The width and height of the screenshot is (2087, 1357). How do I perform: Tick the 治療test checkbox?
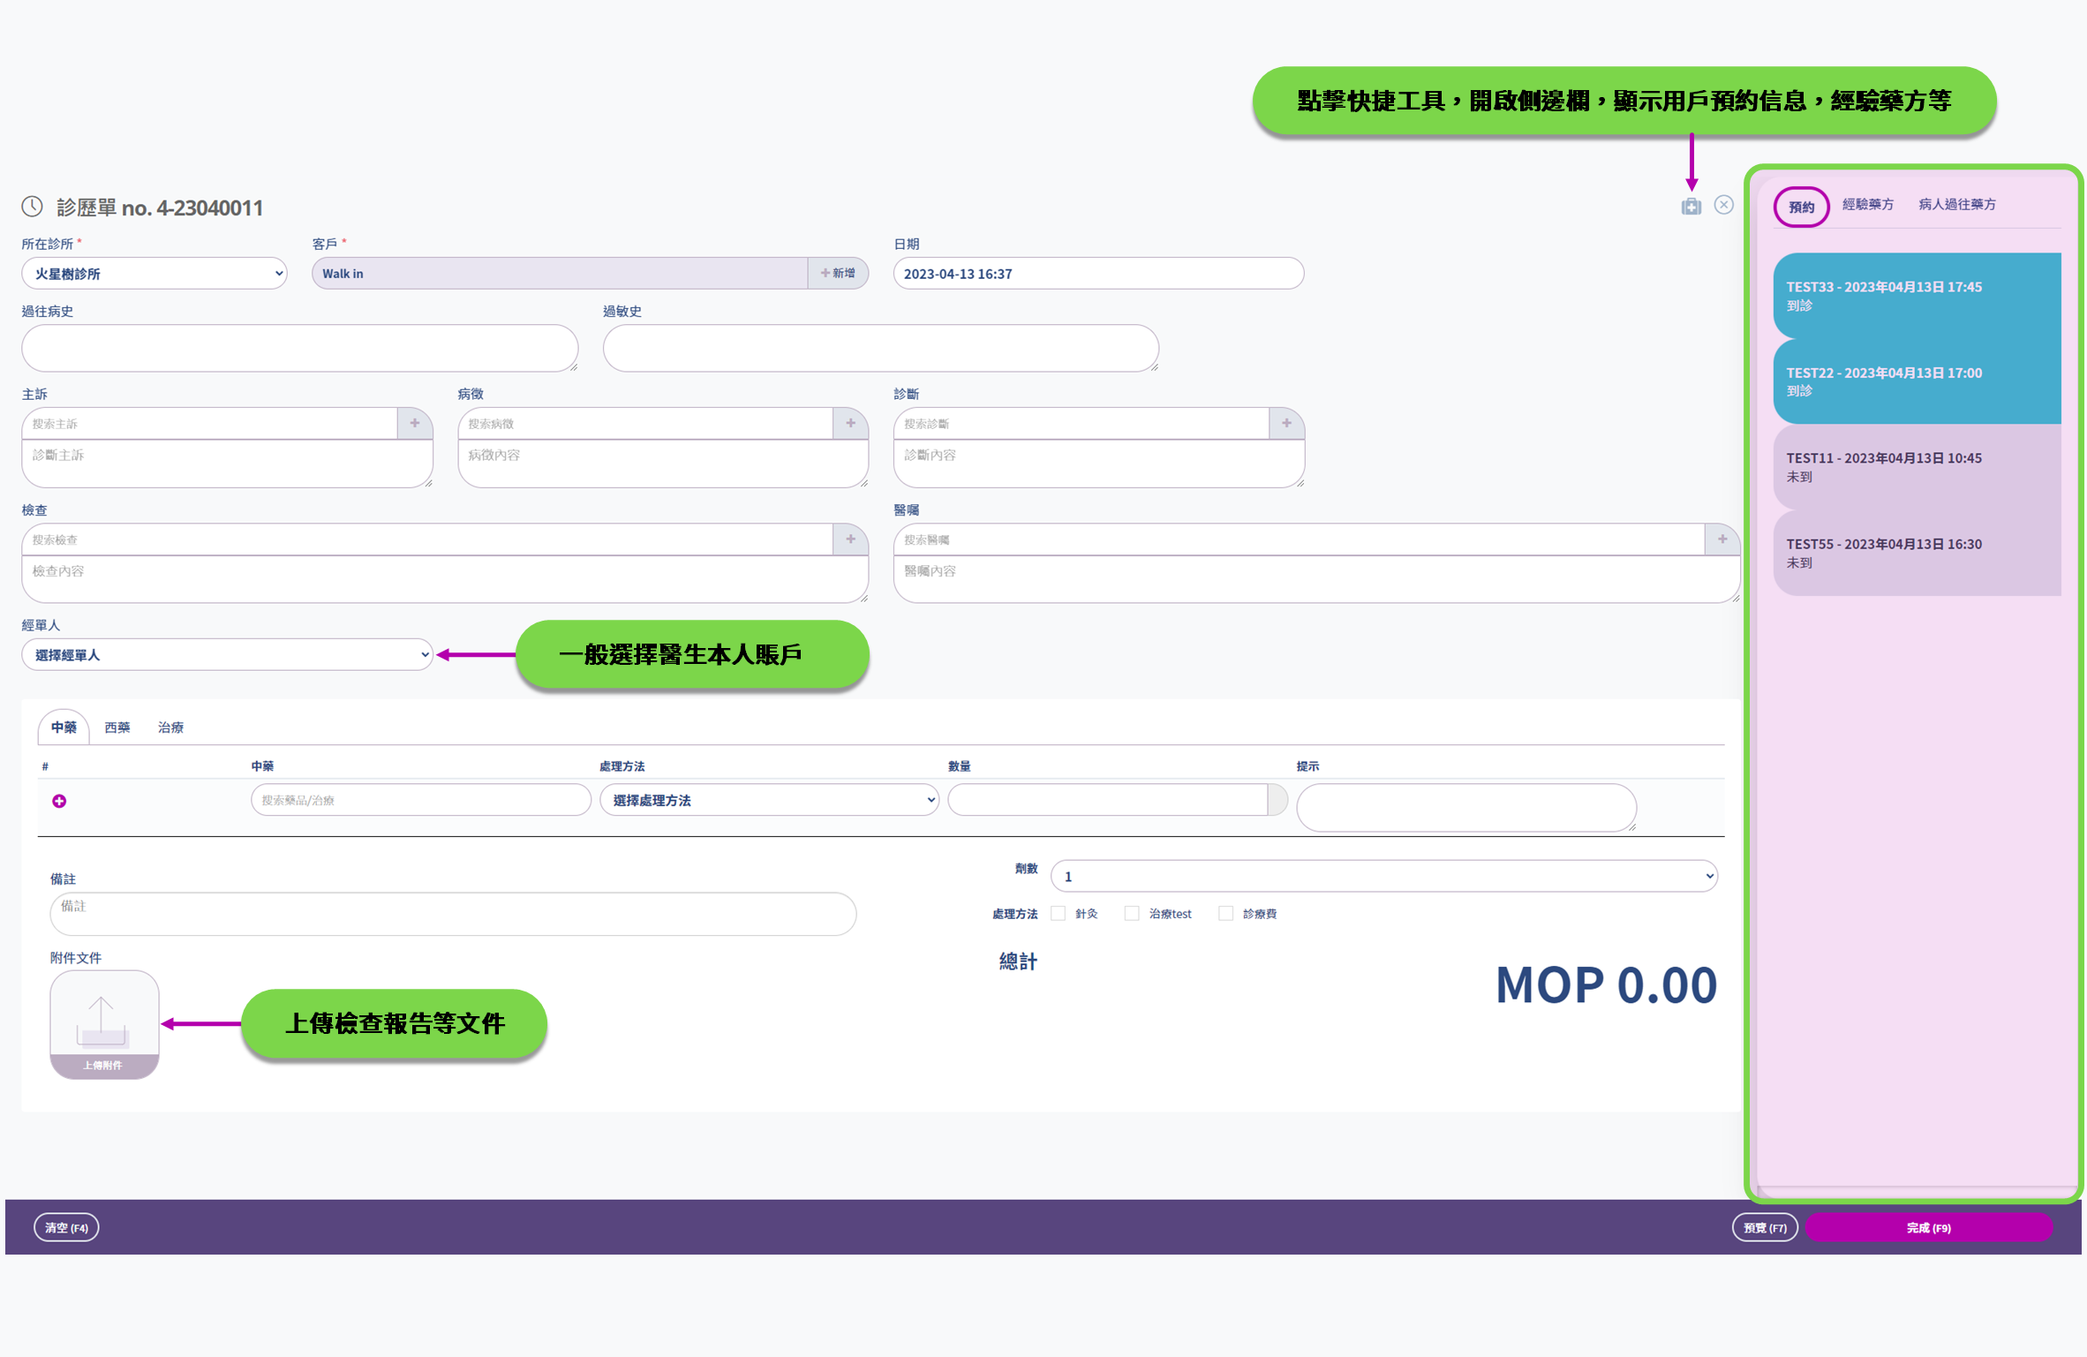(x=1132, y=914)
